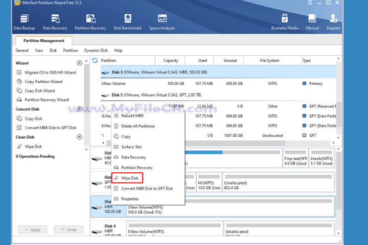Image resolution: width=368 pixels, height=245 pixels.
Task: Select the Disk 4 entry in disk map
Action: pyautogui.click(x=108, y=229)
